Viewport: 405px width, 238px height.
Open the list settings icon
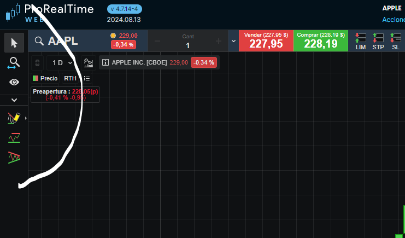click(x=87, y=78)
